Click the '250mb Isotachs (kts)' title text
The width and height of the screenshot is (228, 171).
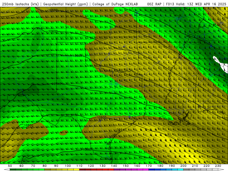tap(20, 4)
